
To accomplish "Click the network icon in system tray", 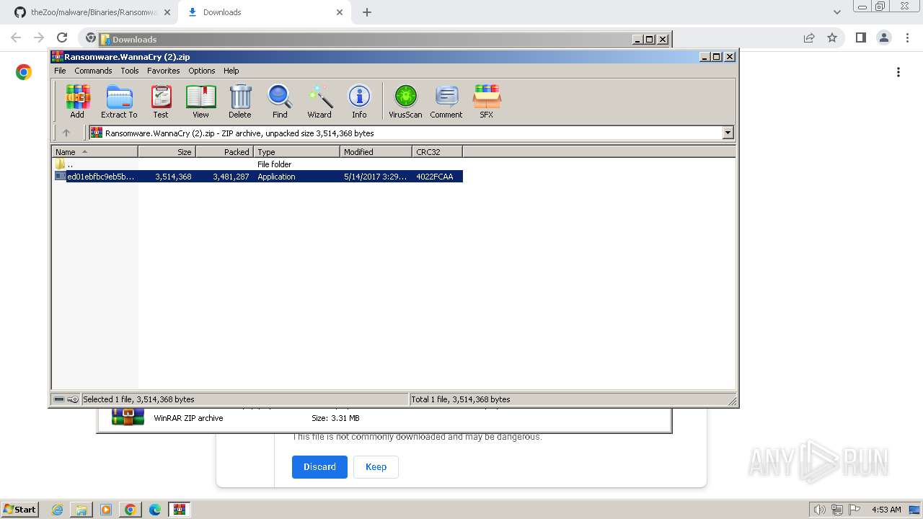I will (837, 510).
